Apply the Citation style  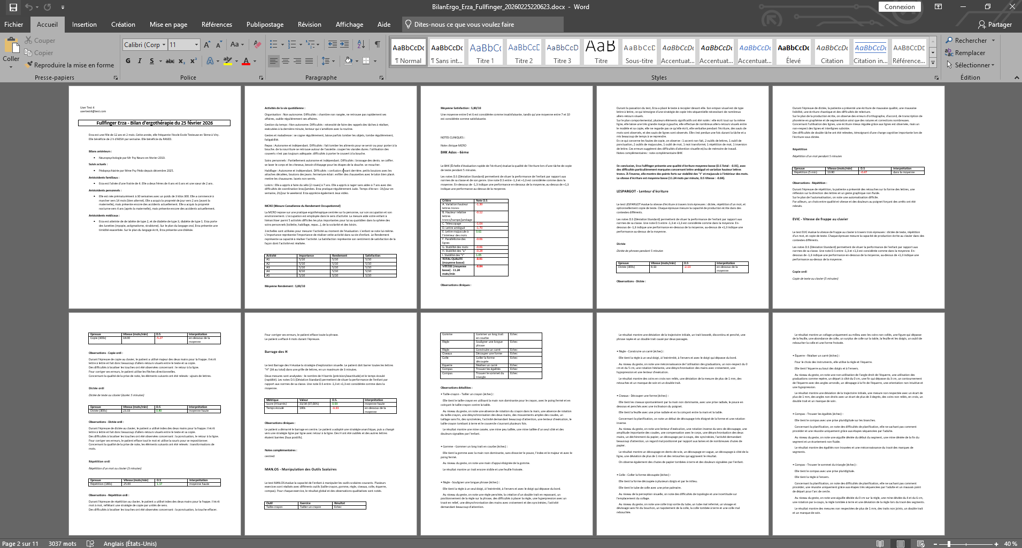pyautogui.click(x=832, y=52)
